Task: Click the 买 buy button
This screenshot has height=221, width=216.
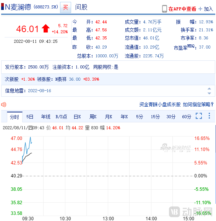Action: pyautogui.click(x=65, y=8)
